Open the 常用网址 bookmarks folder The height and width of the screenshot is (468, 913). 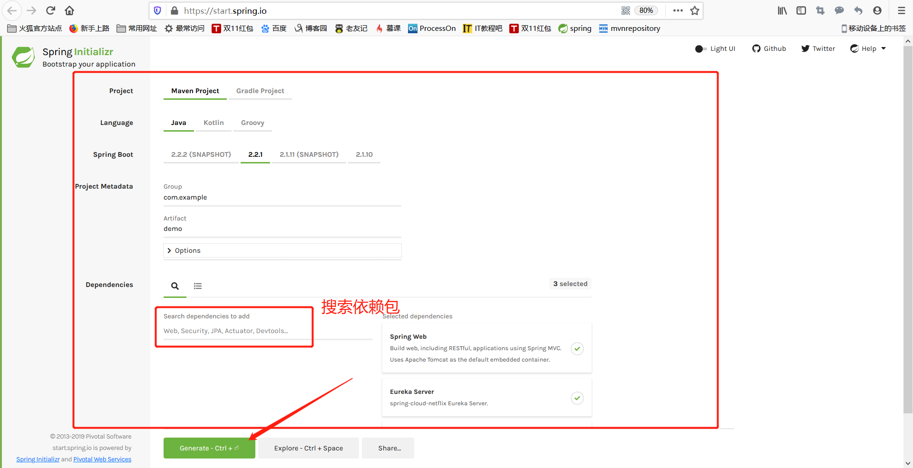[x=136, y=29]
